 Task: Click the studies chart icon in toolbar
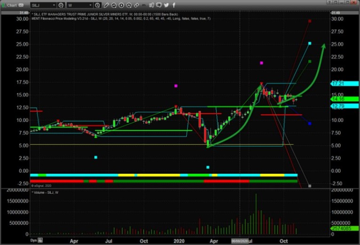click(114, 5)
